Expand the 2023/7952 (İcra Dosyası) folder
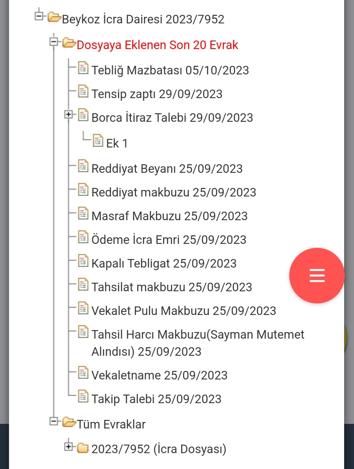 (x=68, y=446)
